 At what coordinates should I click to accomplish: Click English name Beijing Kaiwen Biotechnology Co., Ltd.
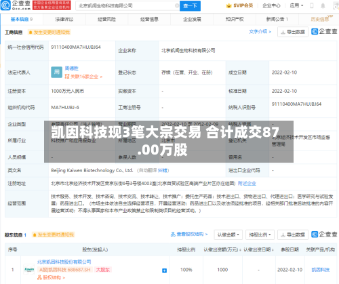pyautogui.click(x=92, y=170)
